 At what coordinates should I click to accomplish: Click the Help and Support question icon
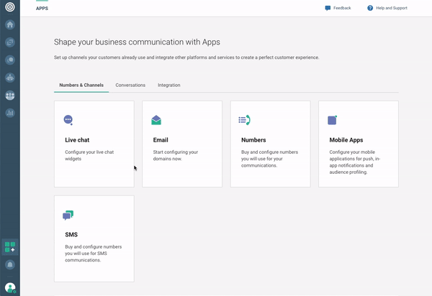(370, 8)
